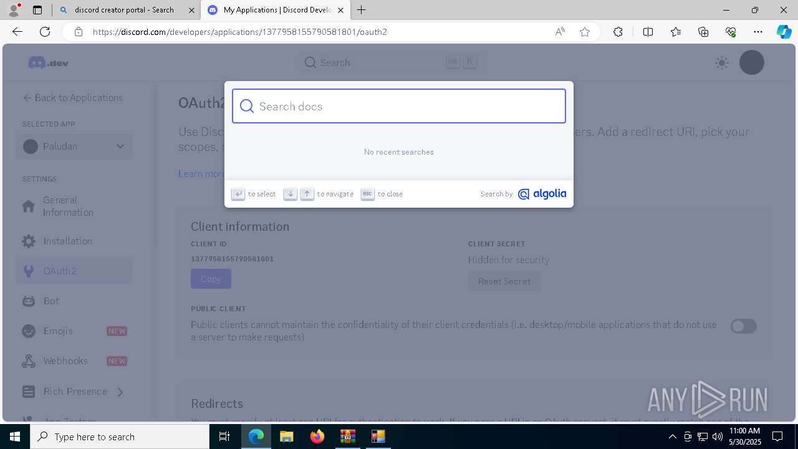This screenshot has width=798, height=449.
Task: Open the Collections icon
Action: [703, 32]
